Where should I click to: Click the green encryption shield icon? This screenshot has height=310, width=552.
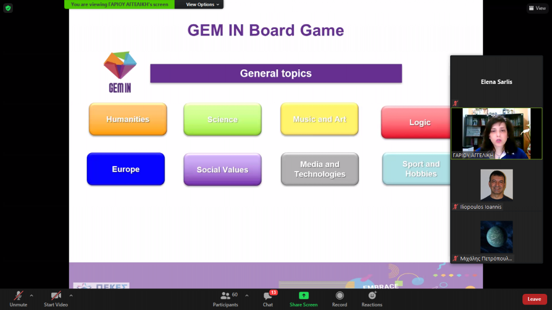click(8, 8)
